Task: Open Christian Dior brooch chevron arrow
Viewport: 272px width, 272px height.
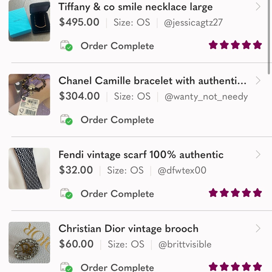Action: point(258,228)
